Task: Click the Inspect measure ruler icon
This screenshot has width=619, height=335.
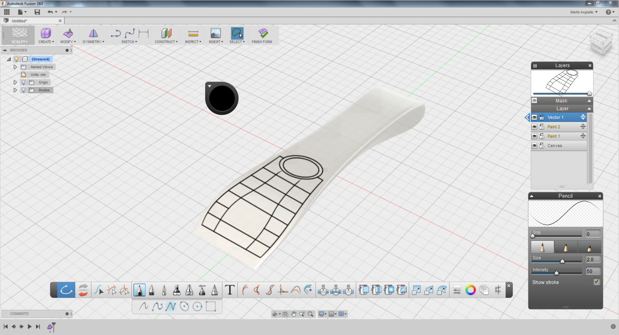Action: click(193, 33)
